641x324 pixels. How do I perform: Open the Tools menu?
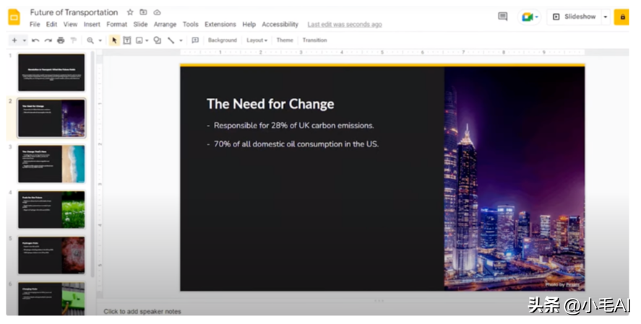(191, 25)
